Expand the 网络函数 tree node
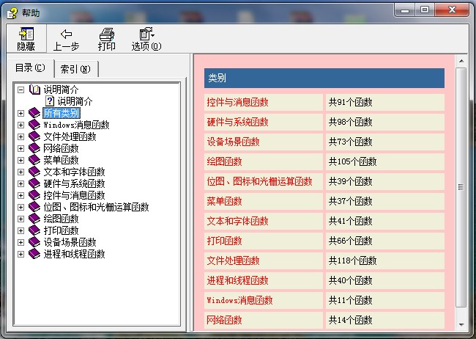The image size is (476, 339). 21,148
